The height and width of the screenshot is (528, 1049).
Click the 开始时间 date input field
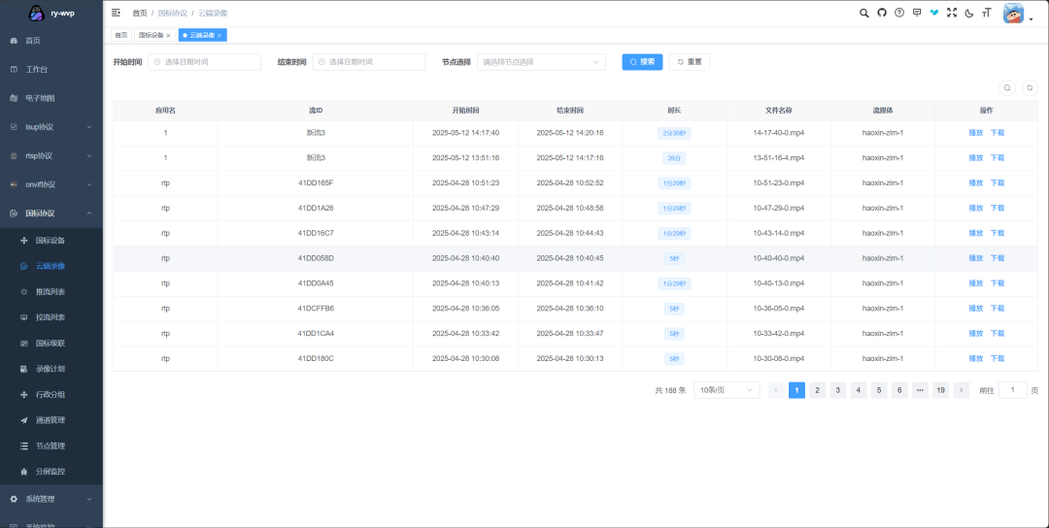coord(204,62)
